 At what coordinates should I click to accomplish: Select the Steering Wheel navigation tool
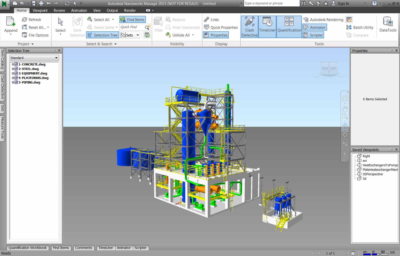tap(345, 99)
